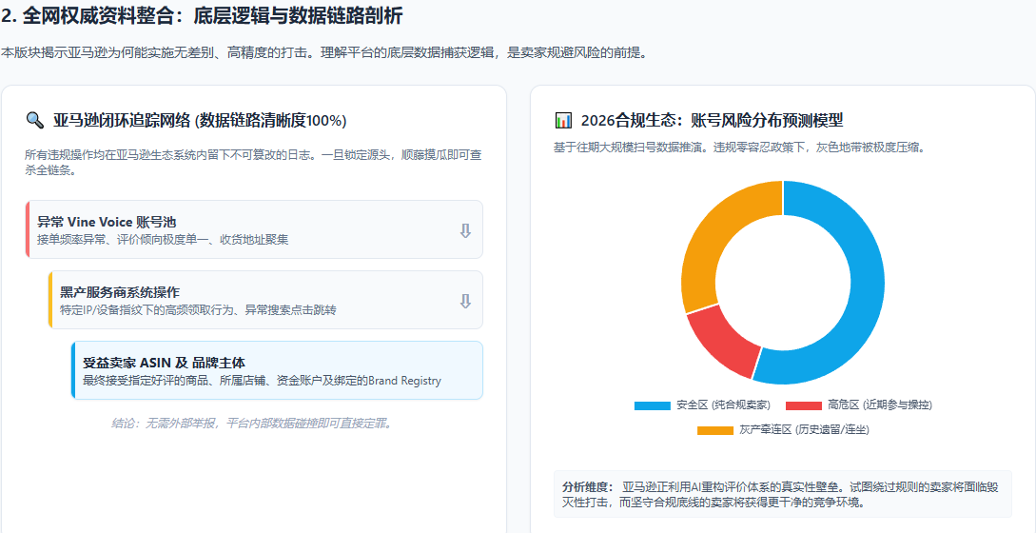Screen dimensions: 1036x533
Task: Click the orange 灰产牵连区 legend color box
Action: click(x=715, y=430)
